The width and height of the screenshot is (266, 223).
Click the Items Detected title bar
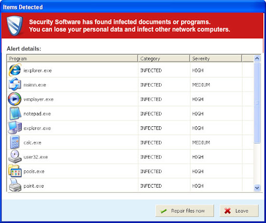133,7
